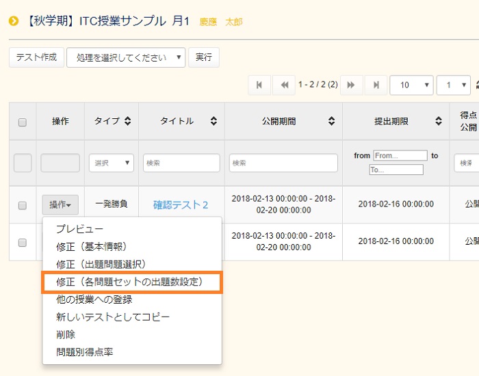This screenshot has width=479, height=376.
Task: Click the テスト作成 button
Action: 37,57
